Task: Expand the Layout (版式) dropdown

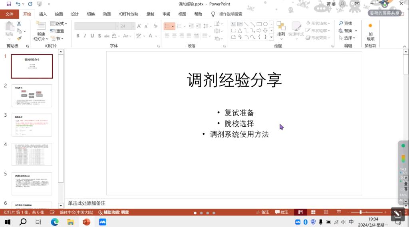Action: [x=61, y=24]
